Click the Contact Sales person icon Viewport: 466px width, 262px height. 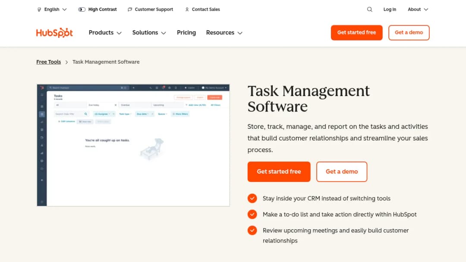[x=187, y=9]
